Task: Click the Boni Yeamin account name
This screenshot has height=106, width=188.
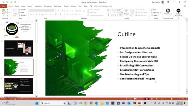Action: (x=156, y=2)
